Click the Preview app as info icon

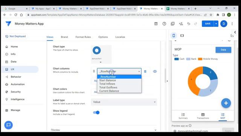pos(190,126)
